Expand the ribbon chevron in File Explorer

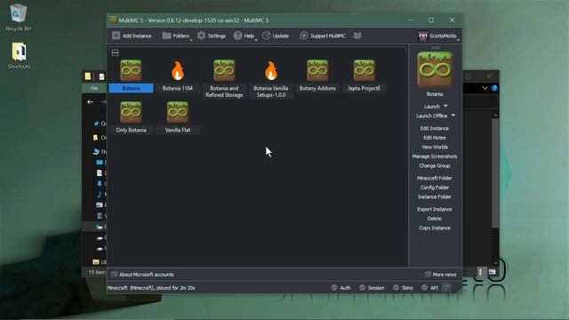point(485,88)
